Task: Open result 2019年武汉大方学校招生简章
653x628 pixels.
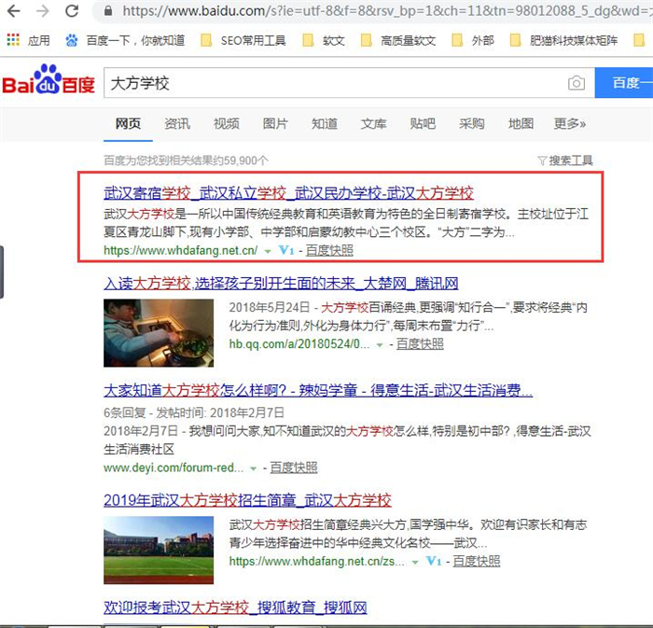Action: coord(248,500)
